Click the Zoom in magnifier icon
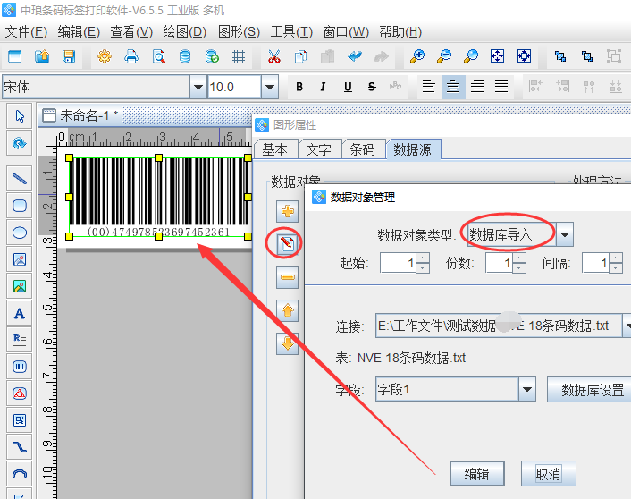 point(417,56)
